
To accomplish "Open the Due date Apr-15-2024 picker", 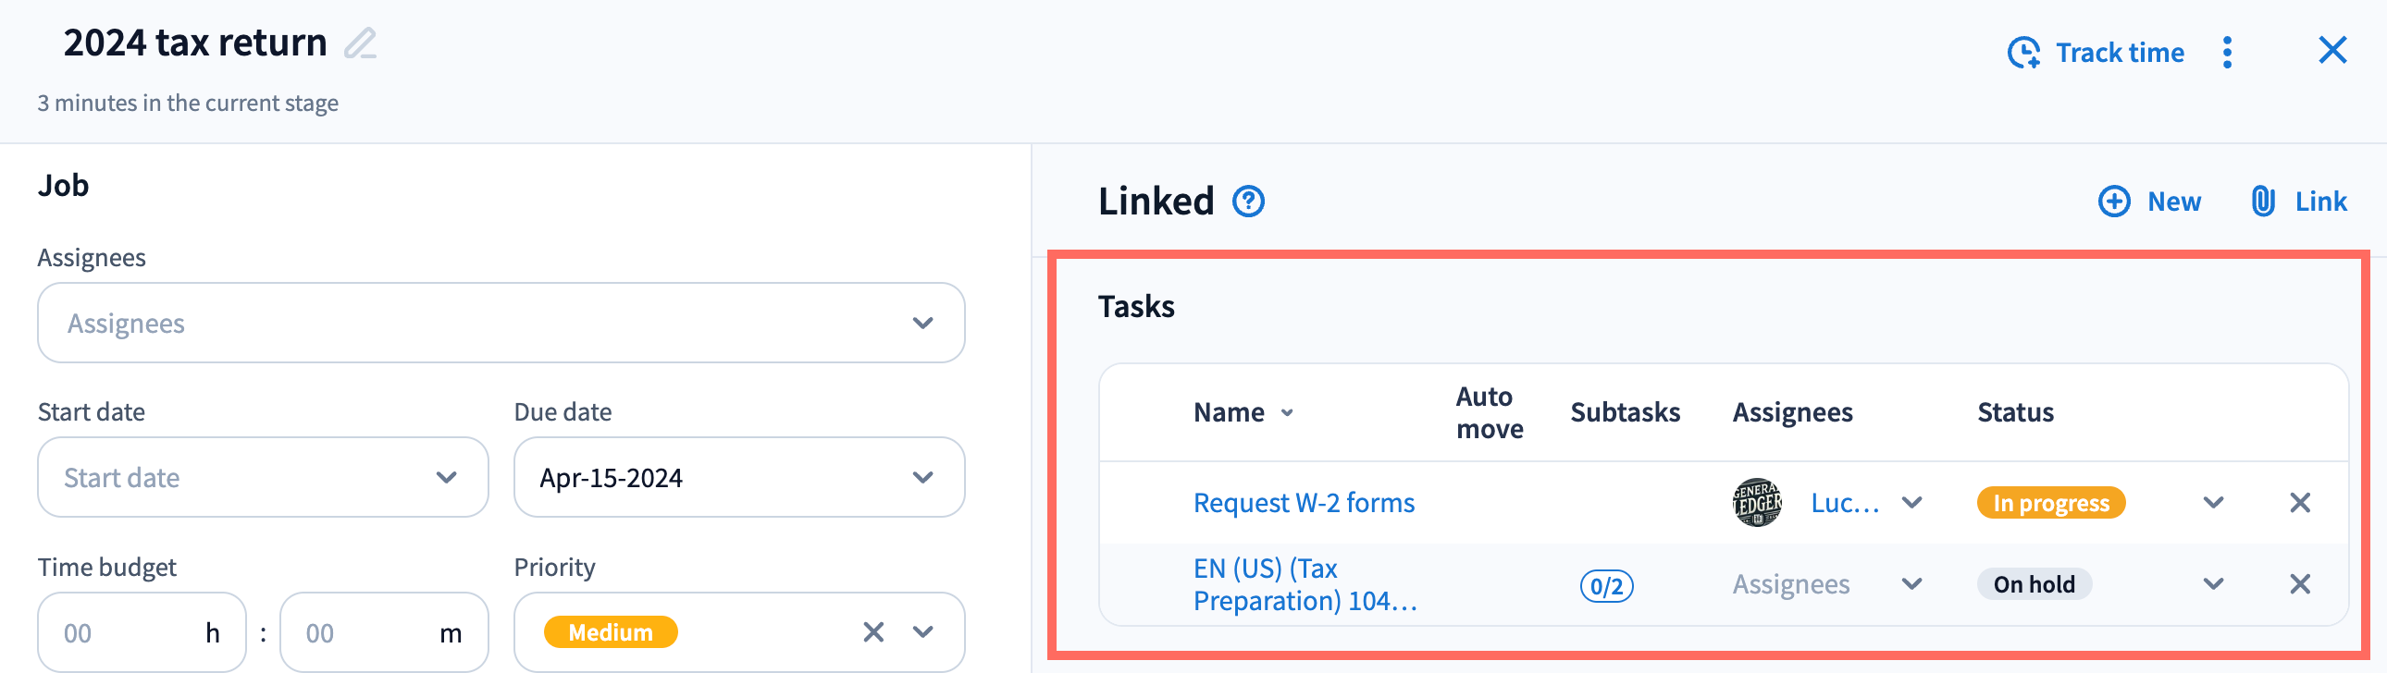I will tap(738, 478).
